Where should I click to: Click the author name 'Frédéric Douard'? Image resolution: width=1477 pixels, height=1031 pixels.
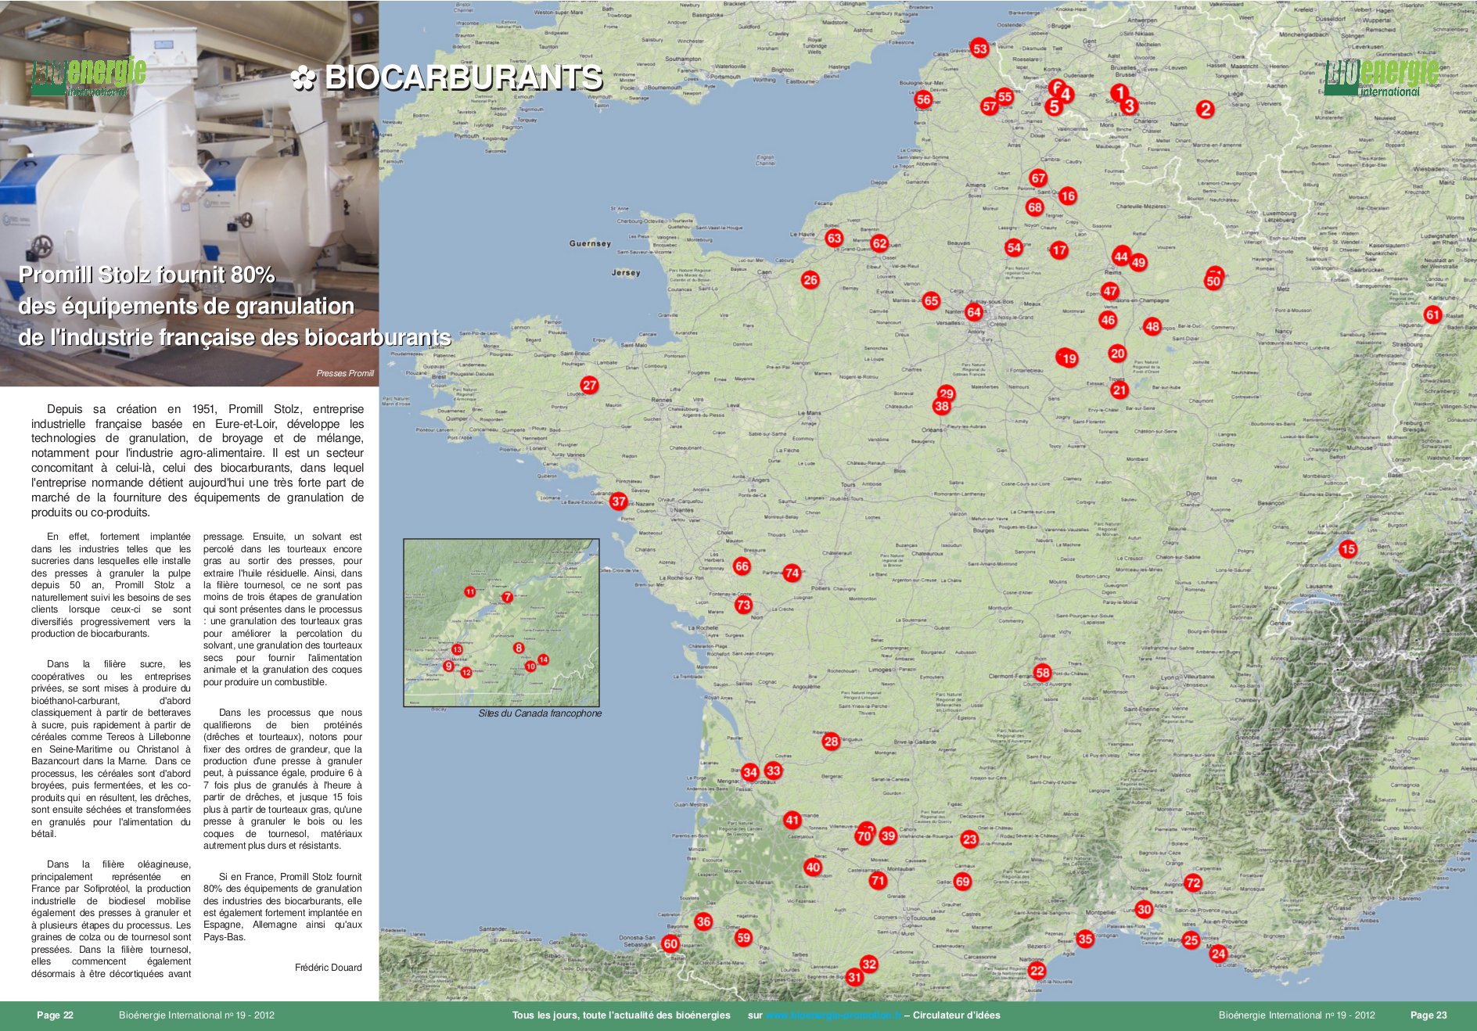(329, 968)
